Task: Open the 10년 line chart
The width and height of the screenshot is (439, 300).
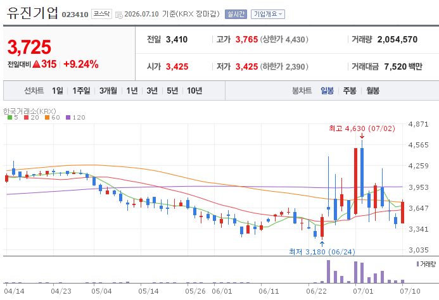Action: [x=194, y=91]
